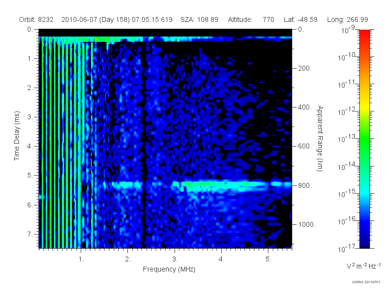This screenshot has height=292, width=389.
Task: Click the 'Lat: -48.59' label
Action: pyautogui.click(x=301, y=19)
